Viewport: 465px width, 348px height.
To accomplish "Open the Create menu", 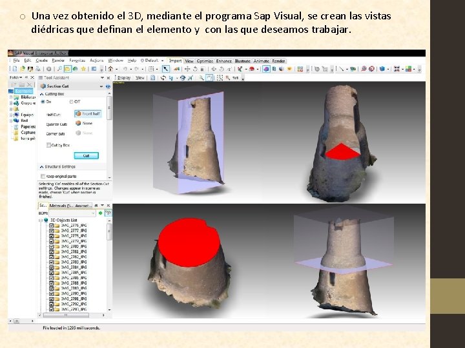I will tap(42, 61).
